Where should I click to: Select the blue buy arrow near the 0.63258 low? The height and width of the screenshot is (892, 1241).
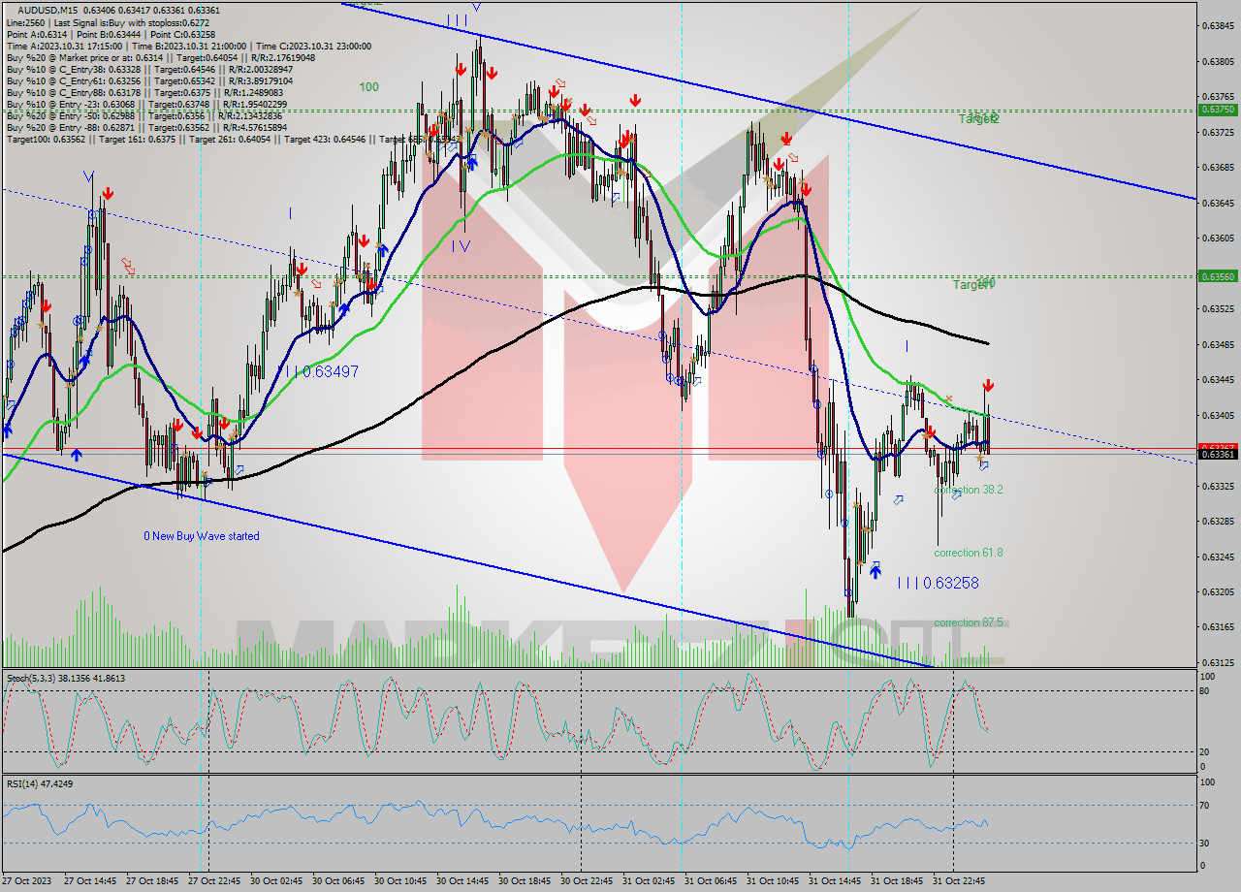(x=875, y=571)
